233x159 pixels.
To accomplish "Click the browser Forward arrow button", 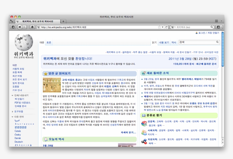I will [24, 27].
